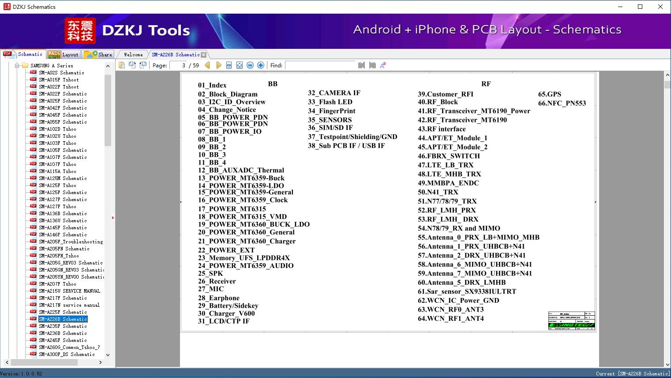The image size is (671, 378).
Task: Fit whole page in view icon
Action: coord(240,65)
